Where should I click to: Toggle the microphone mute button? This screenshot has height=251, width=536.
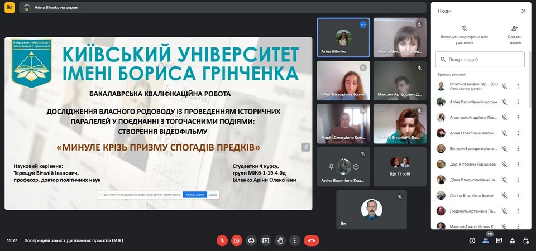(222, 240)
